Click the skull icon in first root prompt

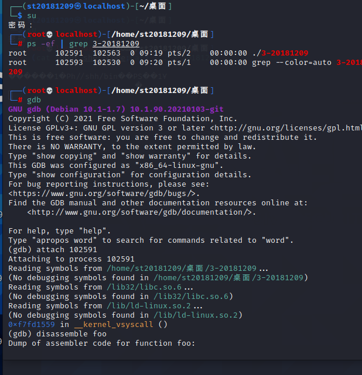pos(49,35)
